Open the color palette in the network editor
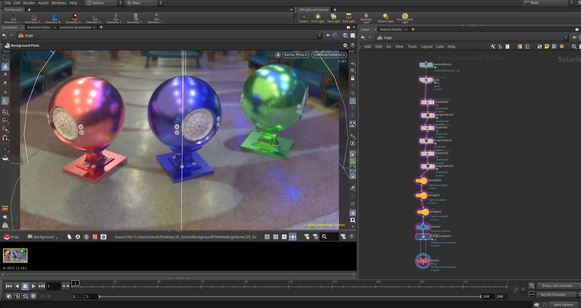The height and width of the screenshot is (308, 581). point(520,46)
